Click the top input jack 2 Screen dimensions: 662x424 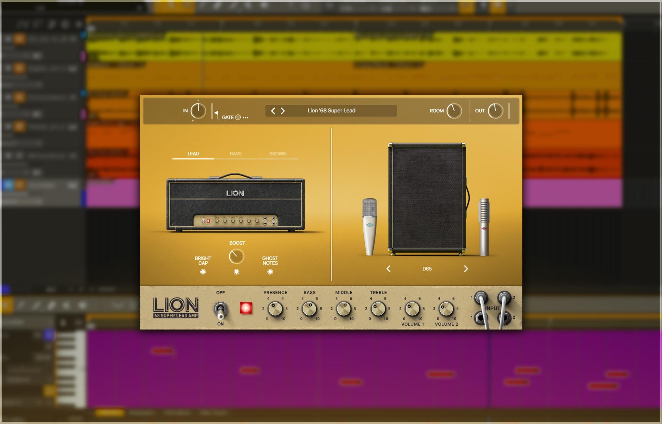point(504,297)
